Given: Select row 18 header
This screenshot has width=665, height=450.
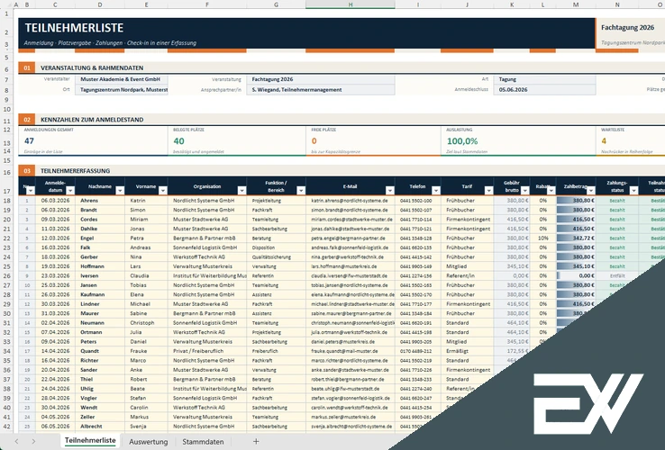Looking at the screenshot, I should pos(6,201).
